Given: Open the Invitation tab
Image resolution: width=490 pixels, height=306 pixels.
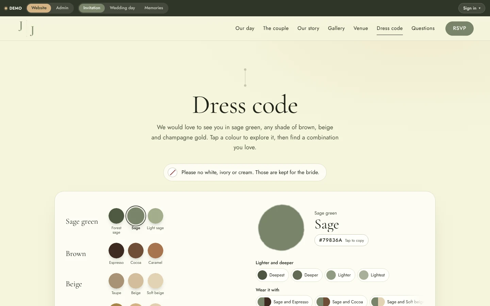Looking at the screenshot, I should [92, 8].
